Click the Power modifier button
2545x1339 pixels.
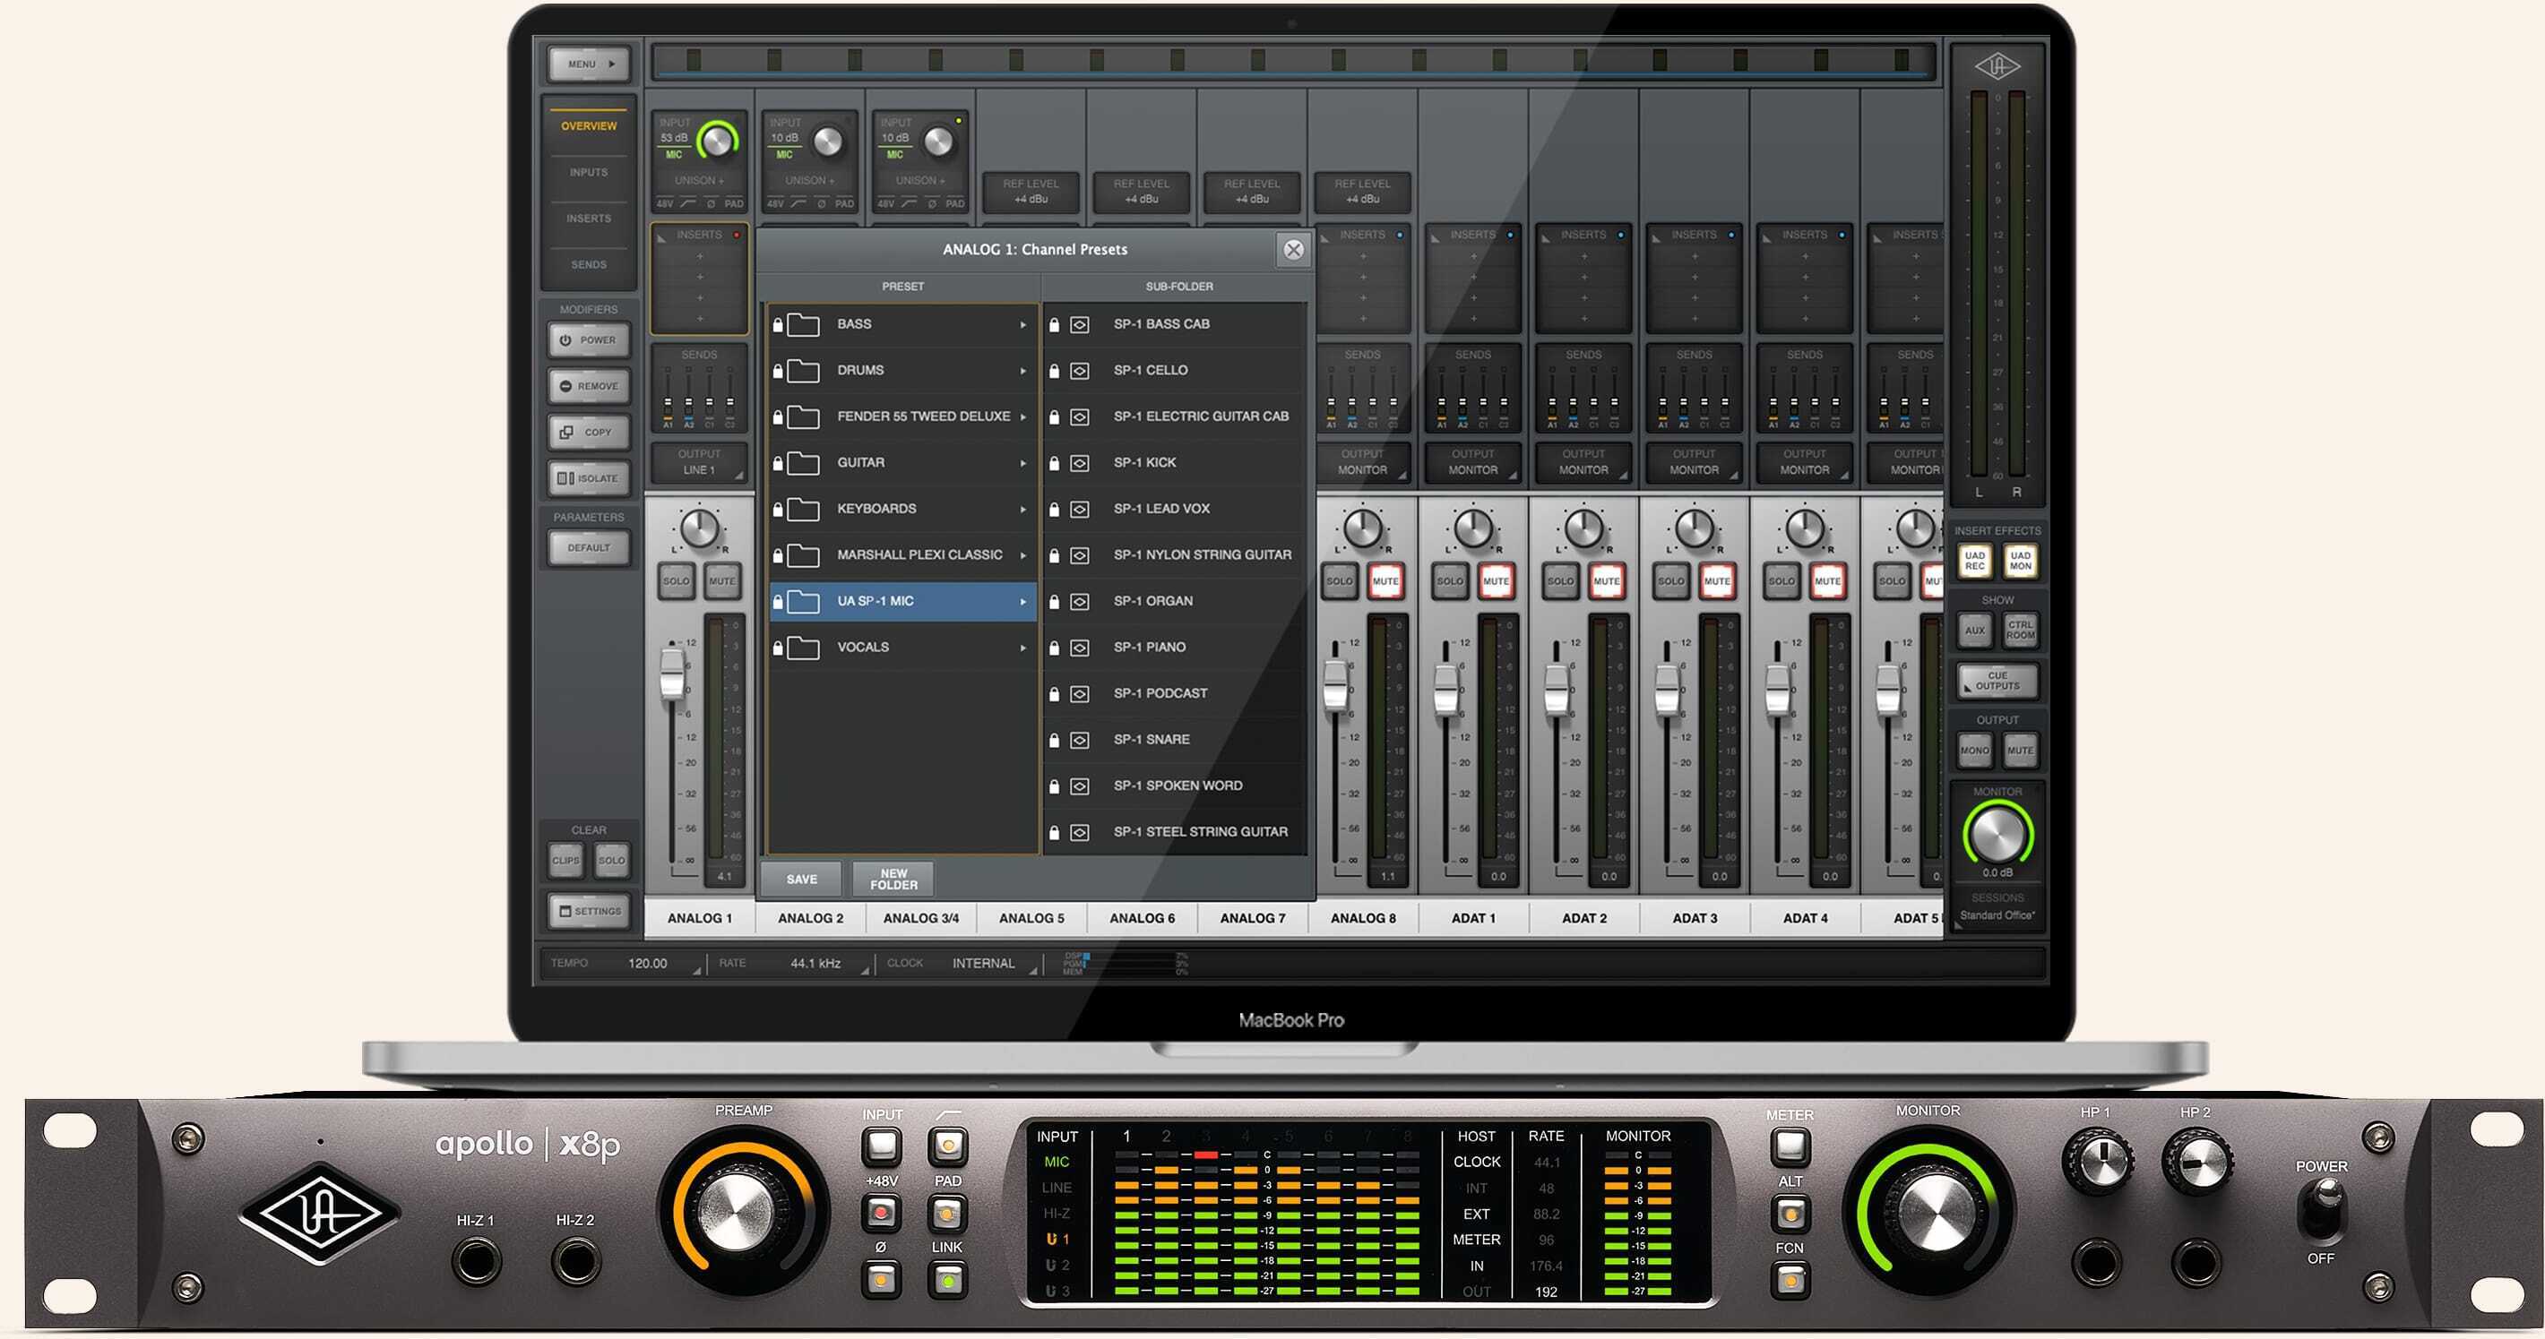(589, 339)
